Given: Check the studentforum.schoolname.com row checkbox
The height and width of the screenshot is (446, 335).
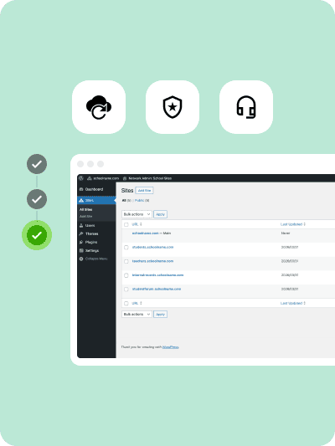Looking at the screenshot, I should (126, 290).
